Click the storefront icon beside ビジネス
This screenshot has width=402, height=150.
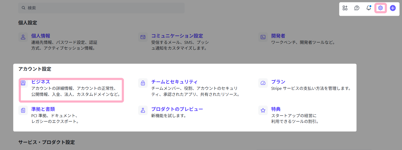point(23,83)
